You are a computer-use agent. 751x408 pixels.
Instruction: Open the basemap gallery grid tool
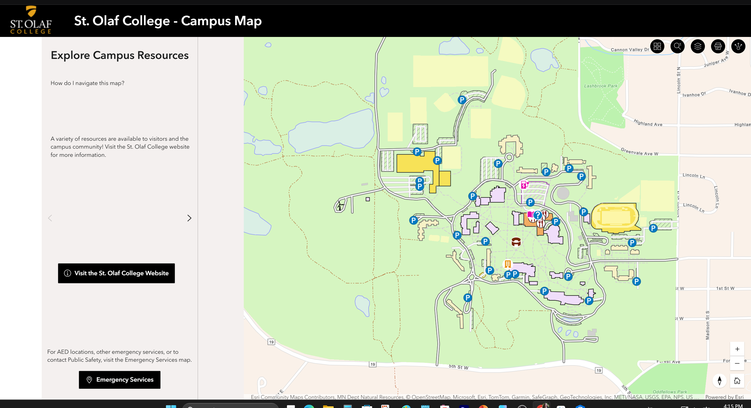(x=657, y=46)
